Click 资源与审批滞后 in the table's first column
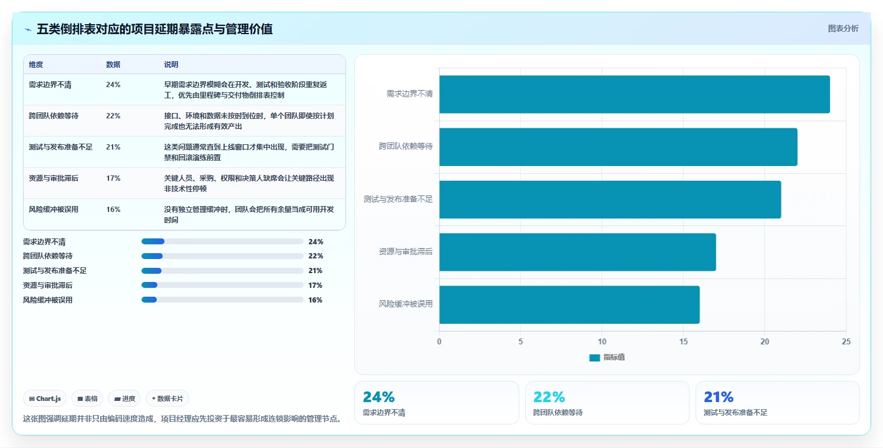883x448 pixels. click(x=54, y=178)
